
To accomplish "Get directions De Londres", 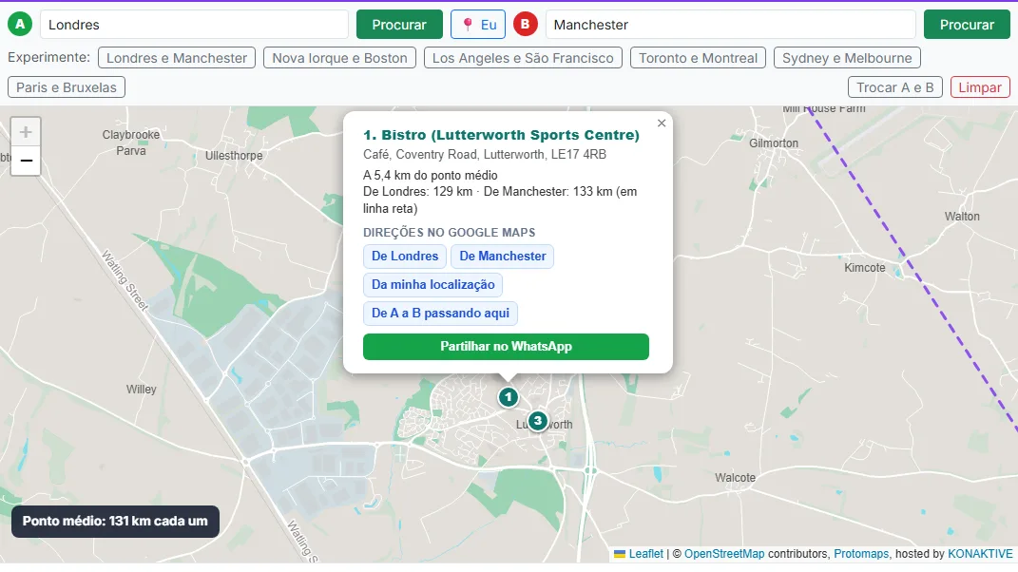I will click(405, 256).
